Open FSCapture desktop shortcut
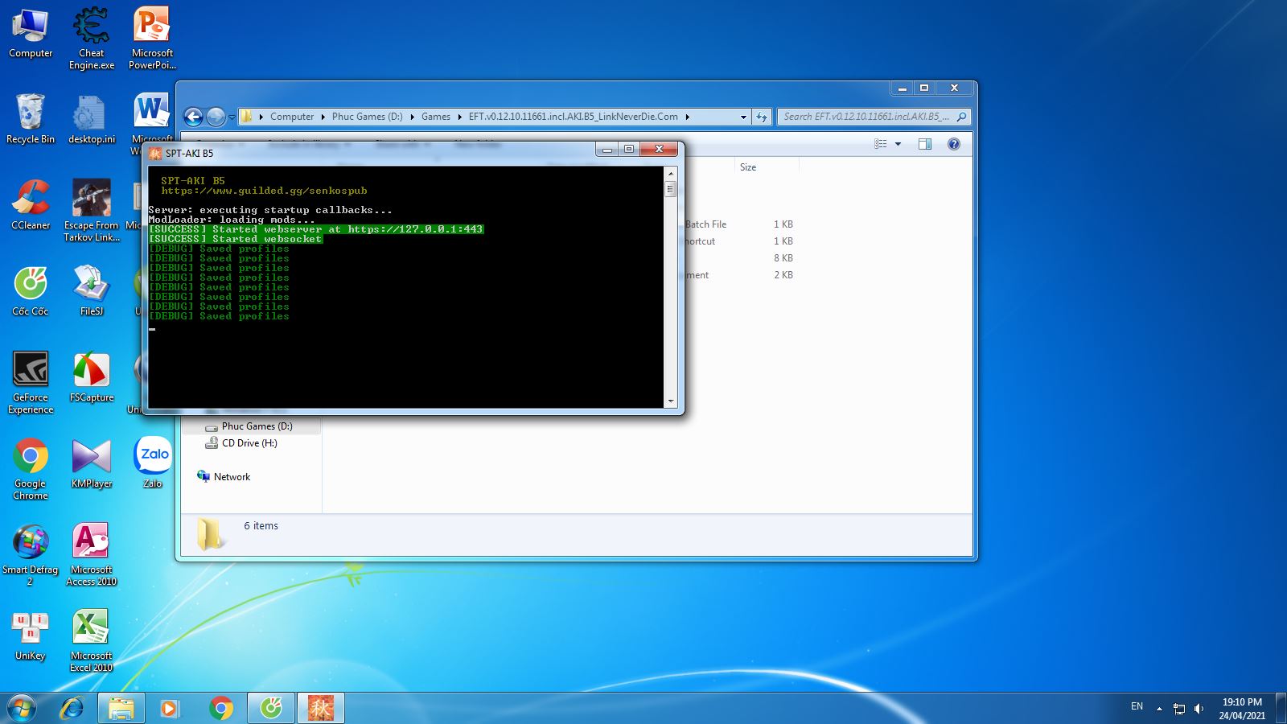Viewport: 1287px width, 724px height. (x=92, y=377)
